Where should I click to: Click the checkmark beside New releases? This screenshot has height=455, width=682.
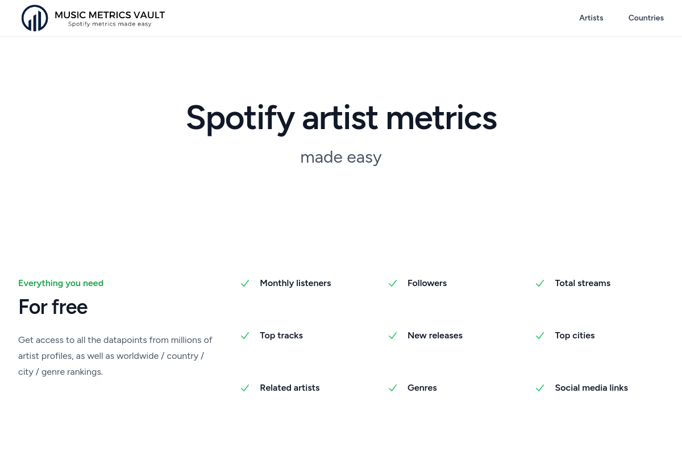coord(393,336)
